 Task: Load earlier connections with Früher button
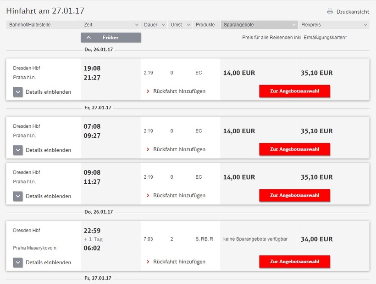(111, 38)
